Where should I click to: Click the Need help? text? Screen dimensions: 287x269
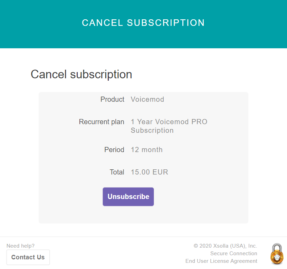click(20, 246)
